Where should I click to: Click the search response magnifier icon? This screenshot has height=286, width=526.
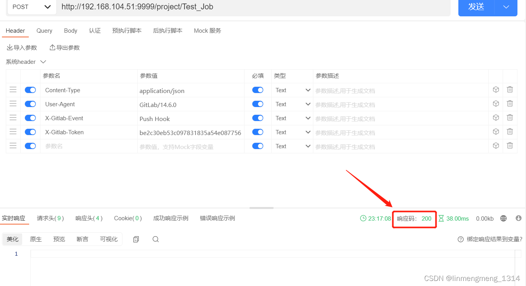156,239
